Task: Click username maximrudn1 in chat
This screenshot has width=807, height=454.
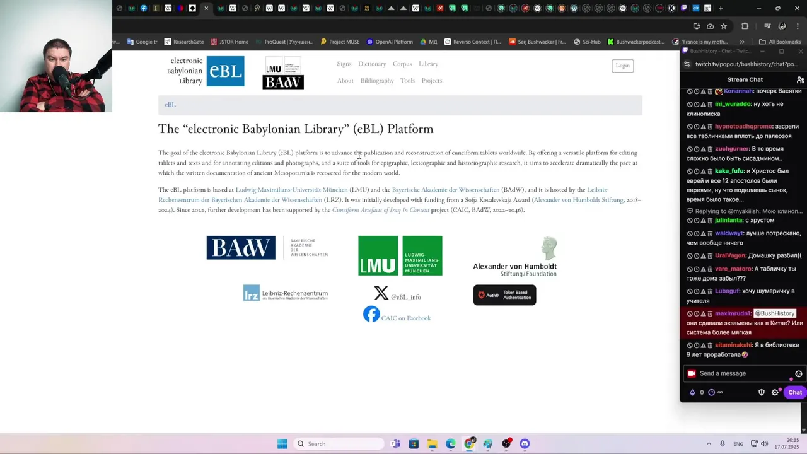Action: [x=733, y=313]
